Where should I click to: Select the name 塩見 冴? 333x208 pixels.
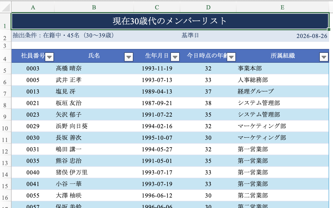tap(66, 91)
